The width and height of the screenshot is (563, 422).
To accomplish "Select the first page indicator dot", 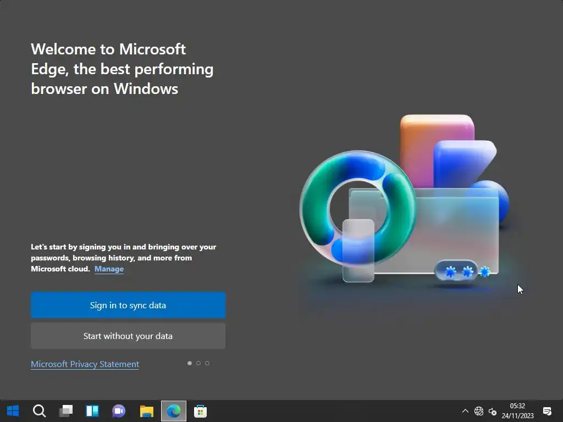I will click(190, 363).
